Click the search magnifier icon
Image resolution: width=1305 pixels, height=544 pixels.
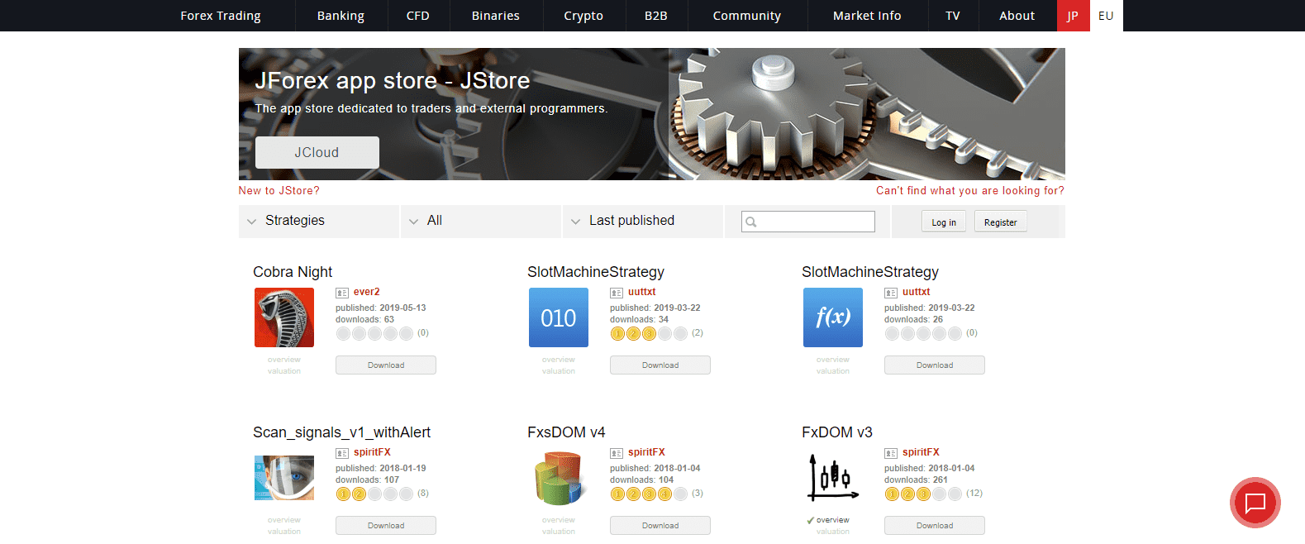coord(750,222)
